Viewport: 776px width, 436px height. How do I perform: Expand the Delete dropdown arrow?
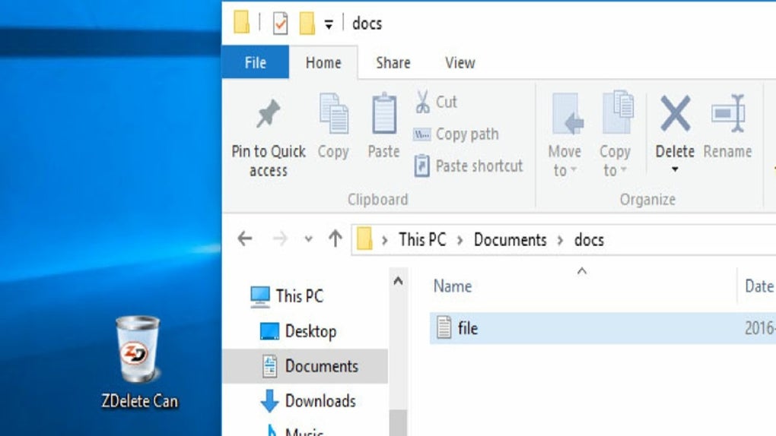tap(675, 169)
